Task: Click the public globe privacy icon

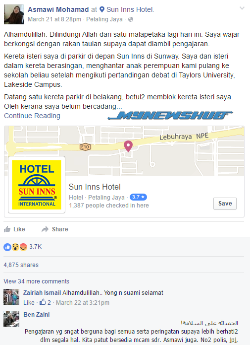Action: pyautogui.click(x=131, y=19)
